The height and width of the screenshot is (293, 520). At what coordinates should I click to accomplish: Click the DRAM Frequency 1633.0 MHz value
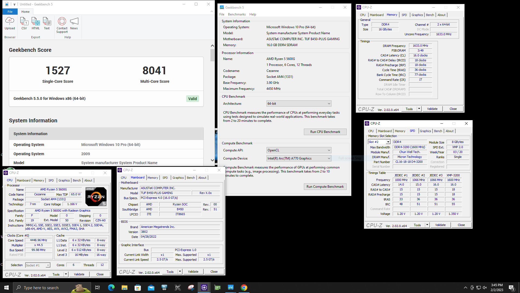(x=420, y=46)
